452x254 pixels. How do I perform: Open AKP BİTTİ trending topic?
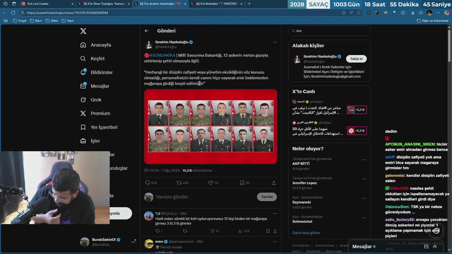(301, 164)
